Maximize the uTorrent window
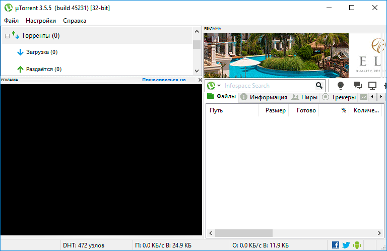 [352, 8]
